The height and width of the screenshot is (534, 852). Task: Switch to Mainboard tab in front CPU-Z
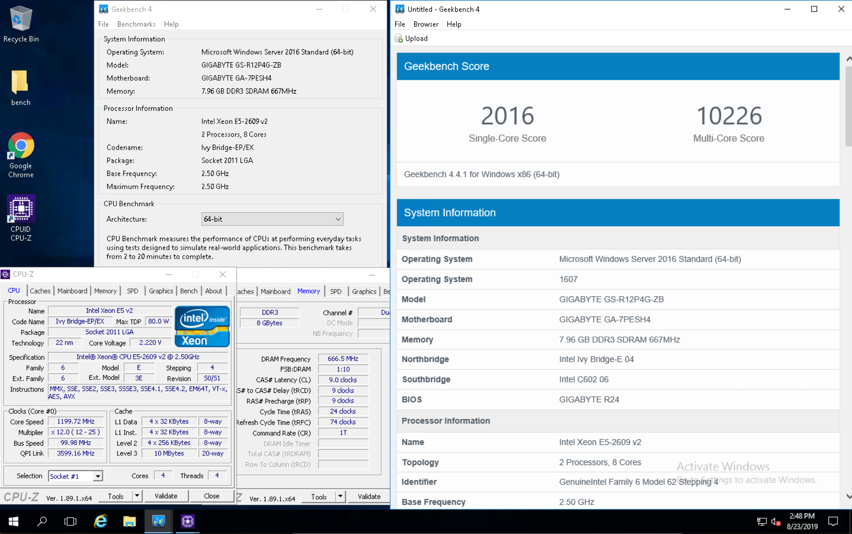72,291
